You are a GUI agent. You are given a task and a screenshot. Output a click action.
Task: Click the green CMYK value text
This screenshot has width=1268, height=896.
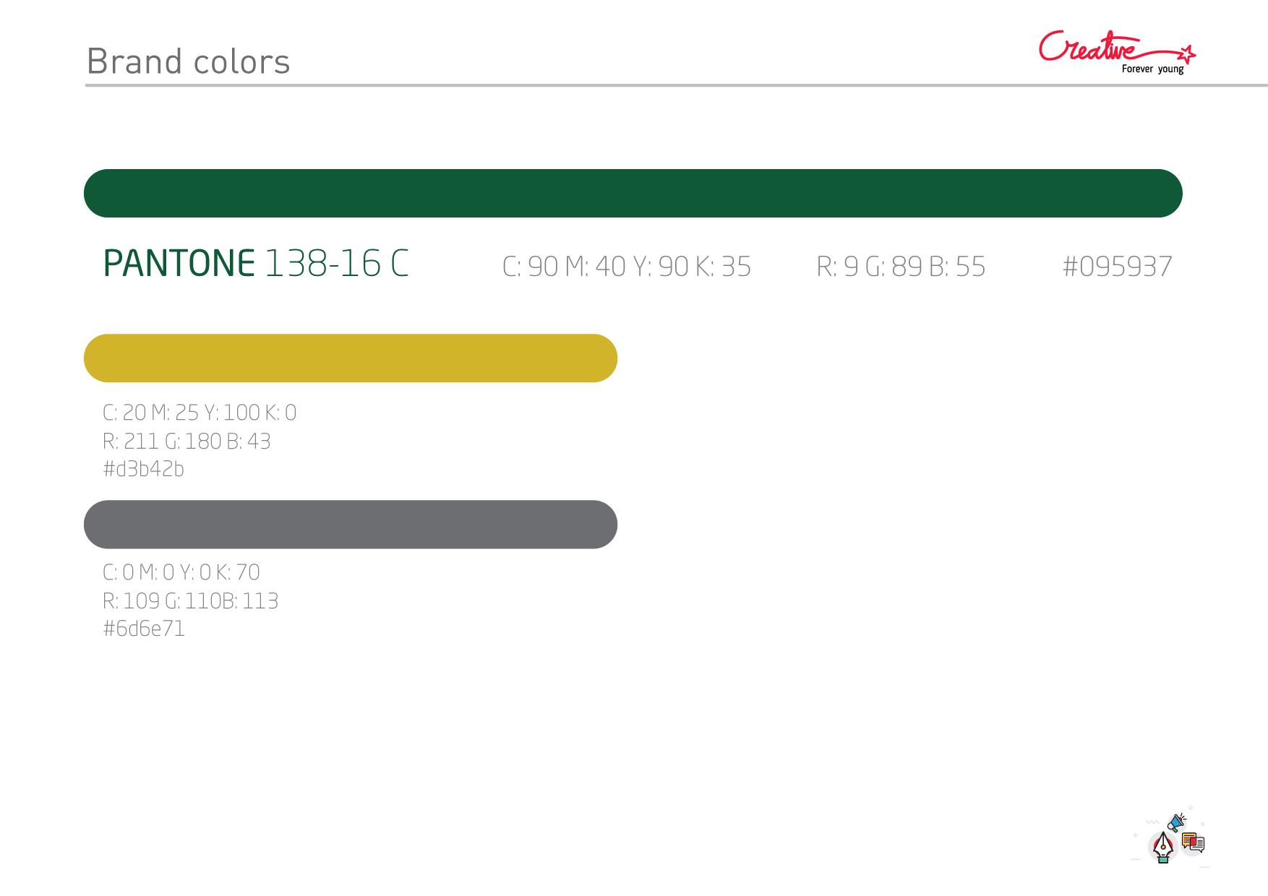[626, 267]
